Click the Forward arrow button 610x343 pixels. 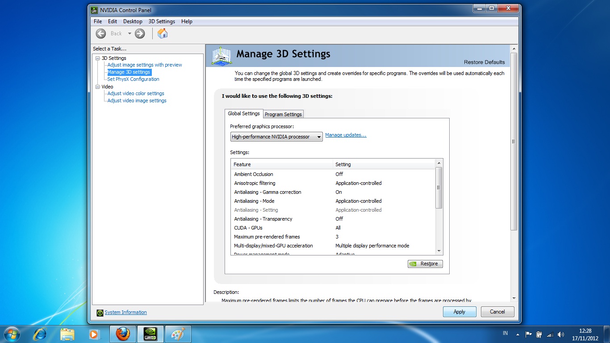pyautogui.click(x=140, y=33)
